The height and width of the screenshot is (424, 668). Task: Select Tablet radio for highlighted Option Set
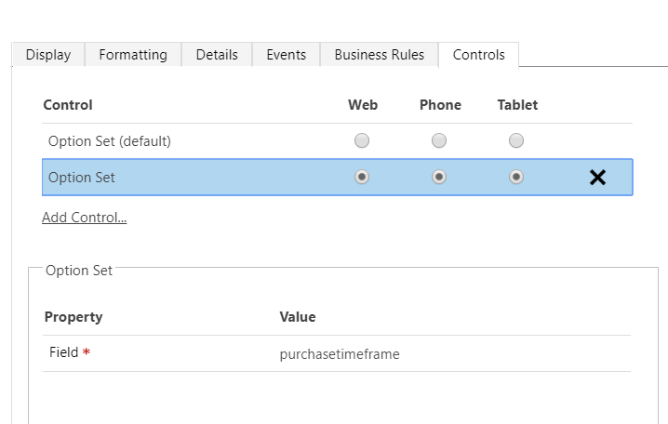pos(516,177)
